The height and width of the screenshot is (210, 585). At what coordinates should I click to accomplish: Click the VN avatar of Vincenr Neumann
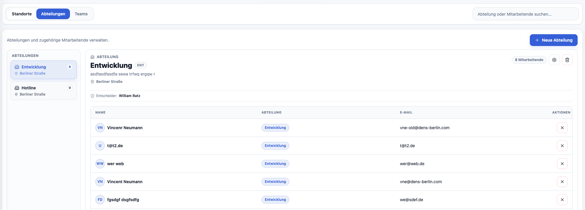tap(100, 128)
